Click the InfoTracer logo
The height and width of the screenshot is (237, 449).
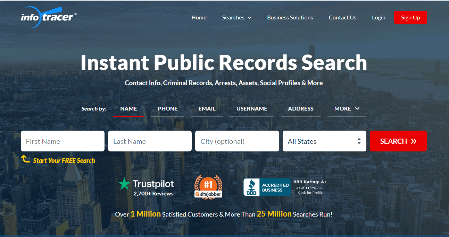click(49, 17)
